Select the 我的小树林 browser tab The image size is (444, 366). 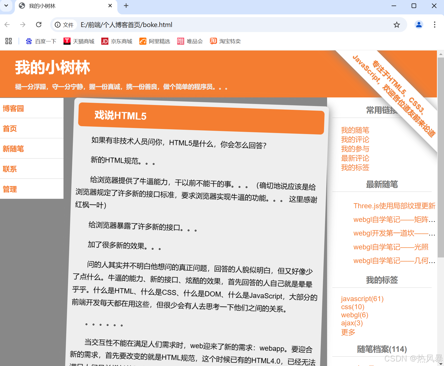point(66,6)
